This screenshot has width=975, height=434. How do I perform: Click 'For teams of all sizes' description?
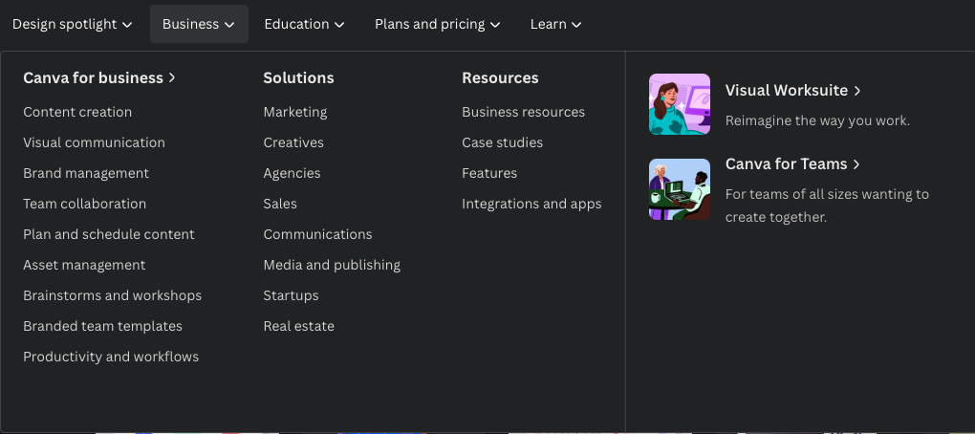[x=827, y=206]
